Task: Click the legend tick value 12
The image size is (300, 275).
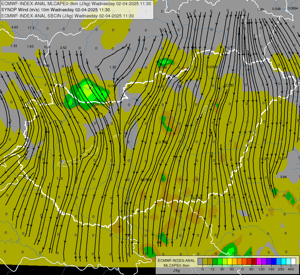Action: coord(212,269)
